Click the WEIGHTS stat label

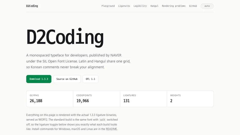175,95
